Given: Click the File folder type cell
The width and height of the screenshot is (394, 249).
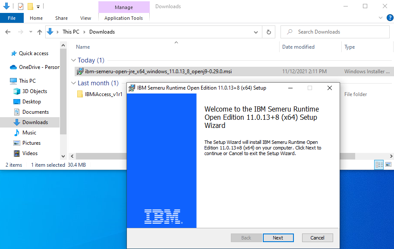Looking at the screenshot, I should [x=356, y=94].
